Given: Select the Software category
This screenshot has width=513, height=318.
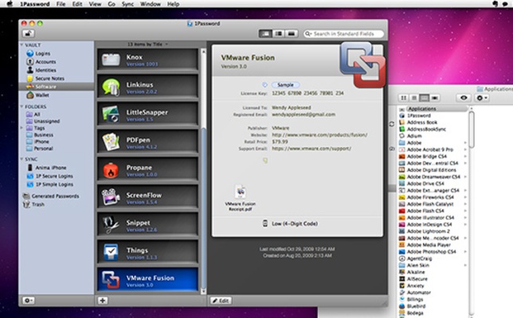Looking at the screenshot, I should [x=57, y=87].
